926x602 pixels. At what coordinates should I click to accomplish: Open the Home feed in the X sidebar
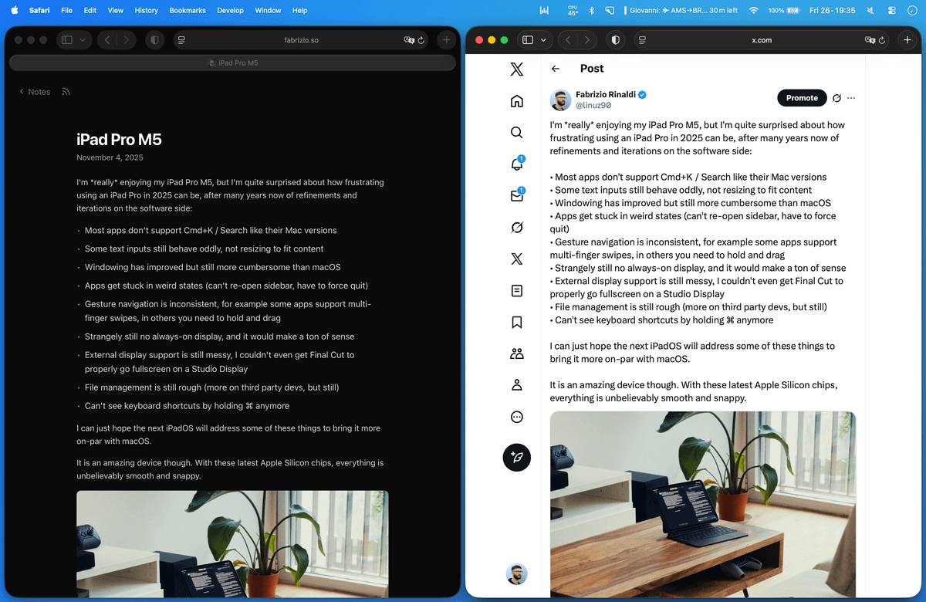click(x=516, y=100)
